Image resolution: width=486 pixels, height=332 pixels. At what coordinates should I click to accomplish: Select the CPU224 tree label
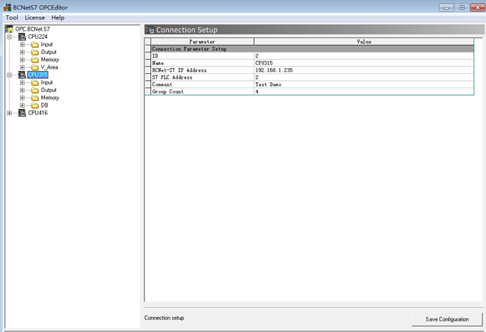pyautogui.click(x=38, y=37)
